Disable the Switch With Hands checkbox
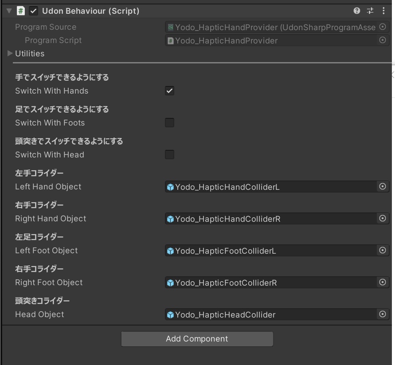This screenshot has height=365, width=395. click(x=169, y=90)
